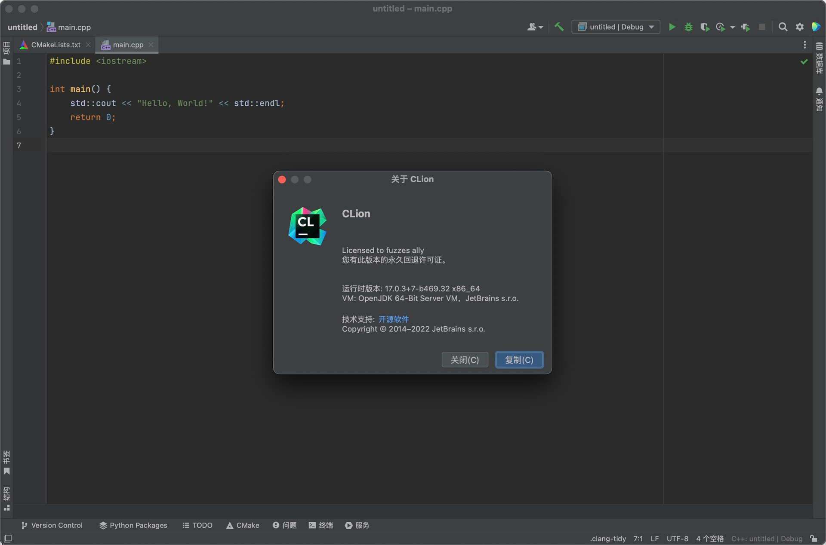Viewport: 826px width, 545px height.
Task: Open the Project tool window
Action: pos(6,53)
